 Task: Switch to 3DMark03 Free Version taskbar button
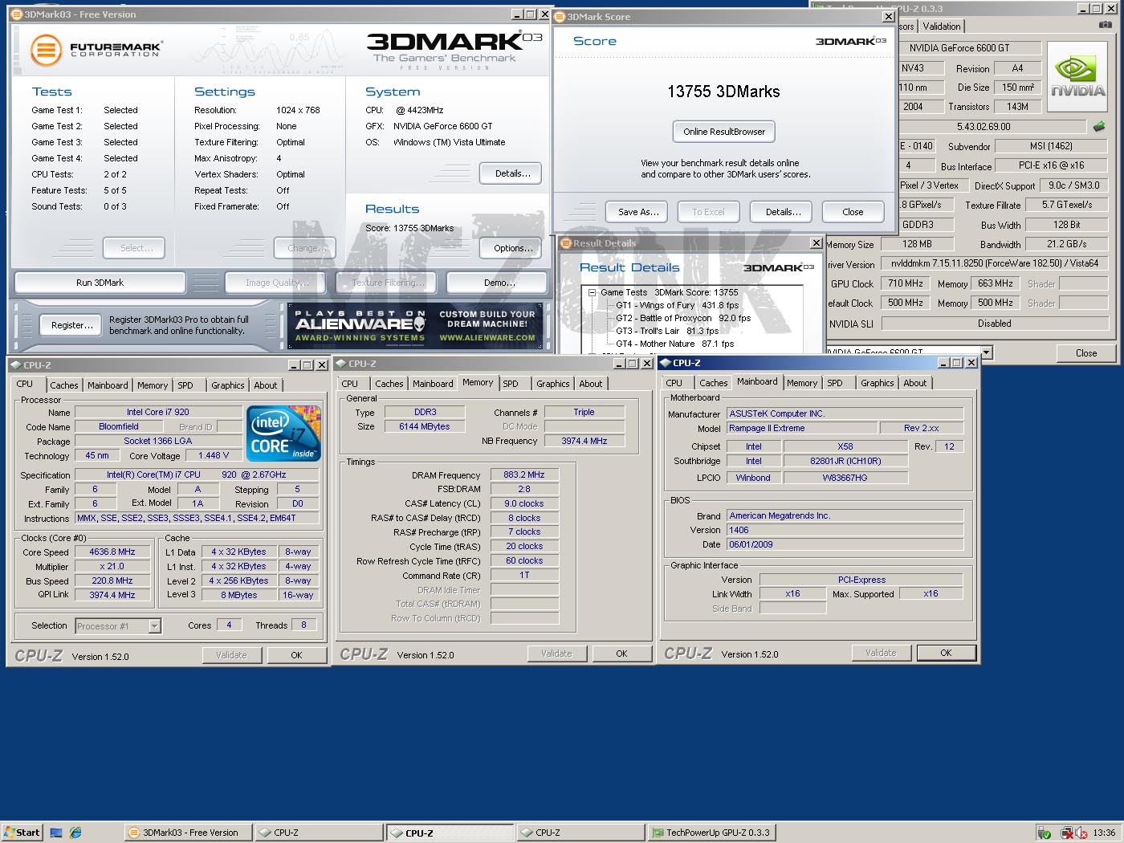pyautogui.click(x=189, y=833)
